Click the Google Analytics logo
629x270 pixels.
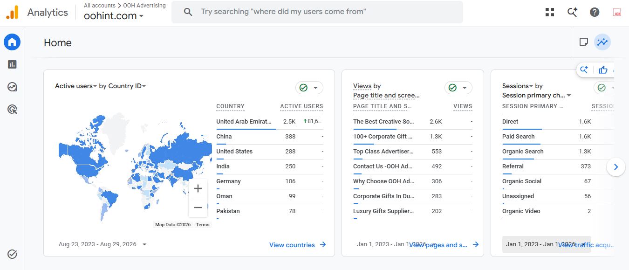(12, 12)
